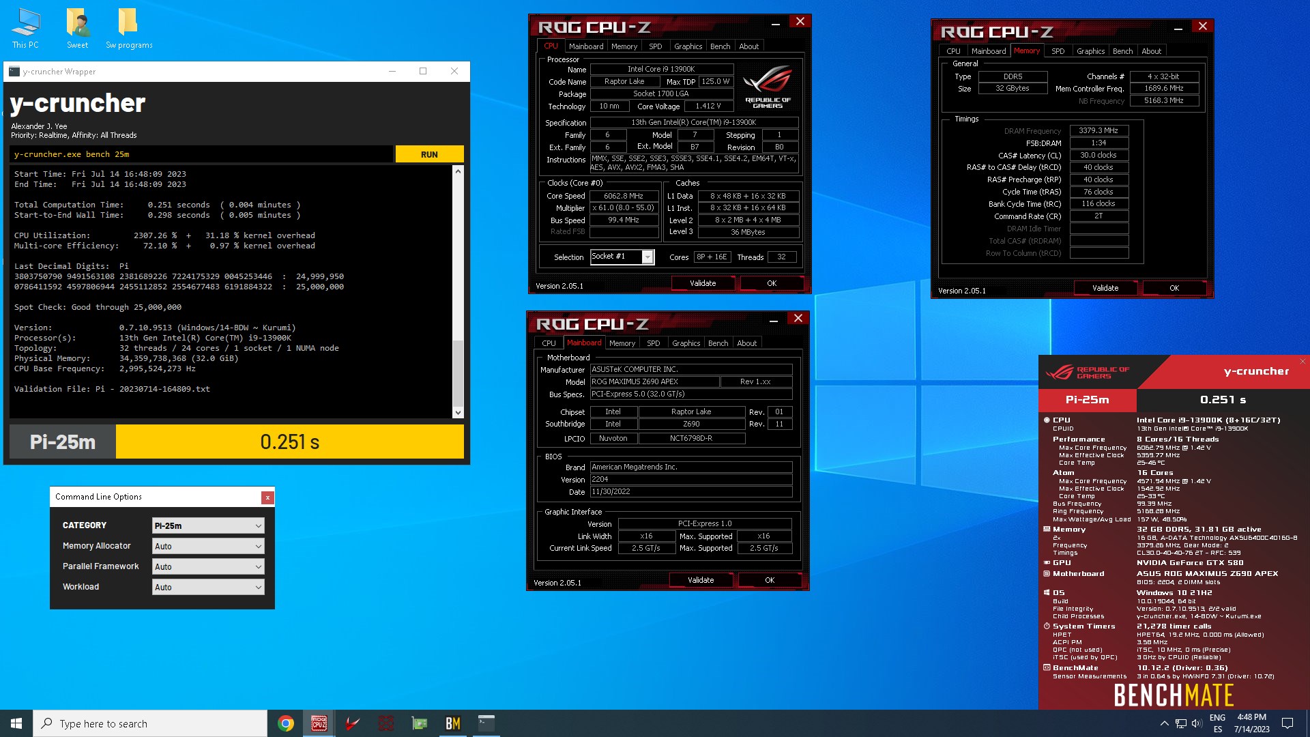
Task: Minimize the CPU-Z Mainboard window
Action: (x=774, y=321)
